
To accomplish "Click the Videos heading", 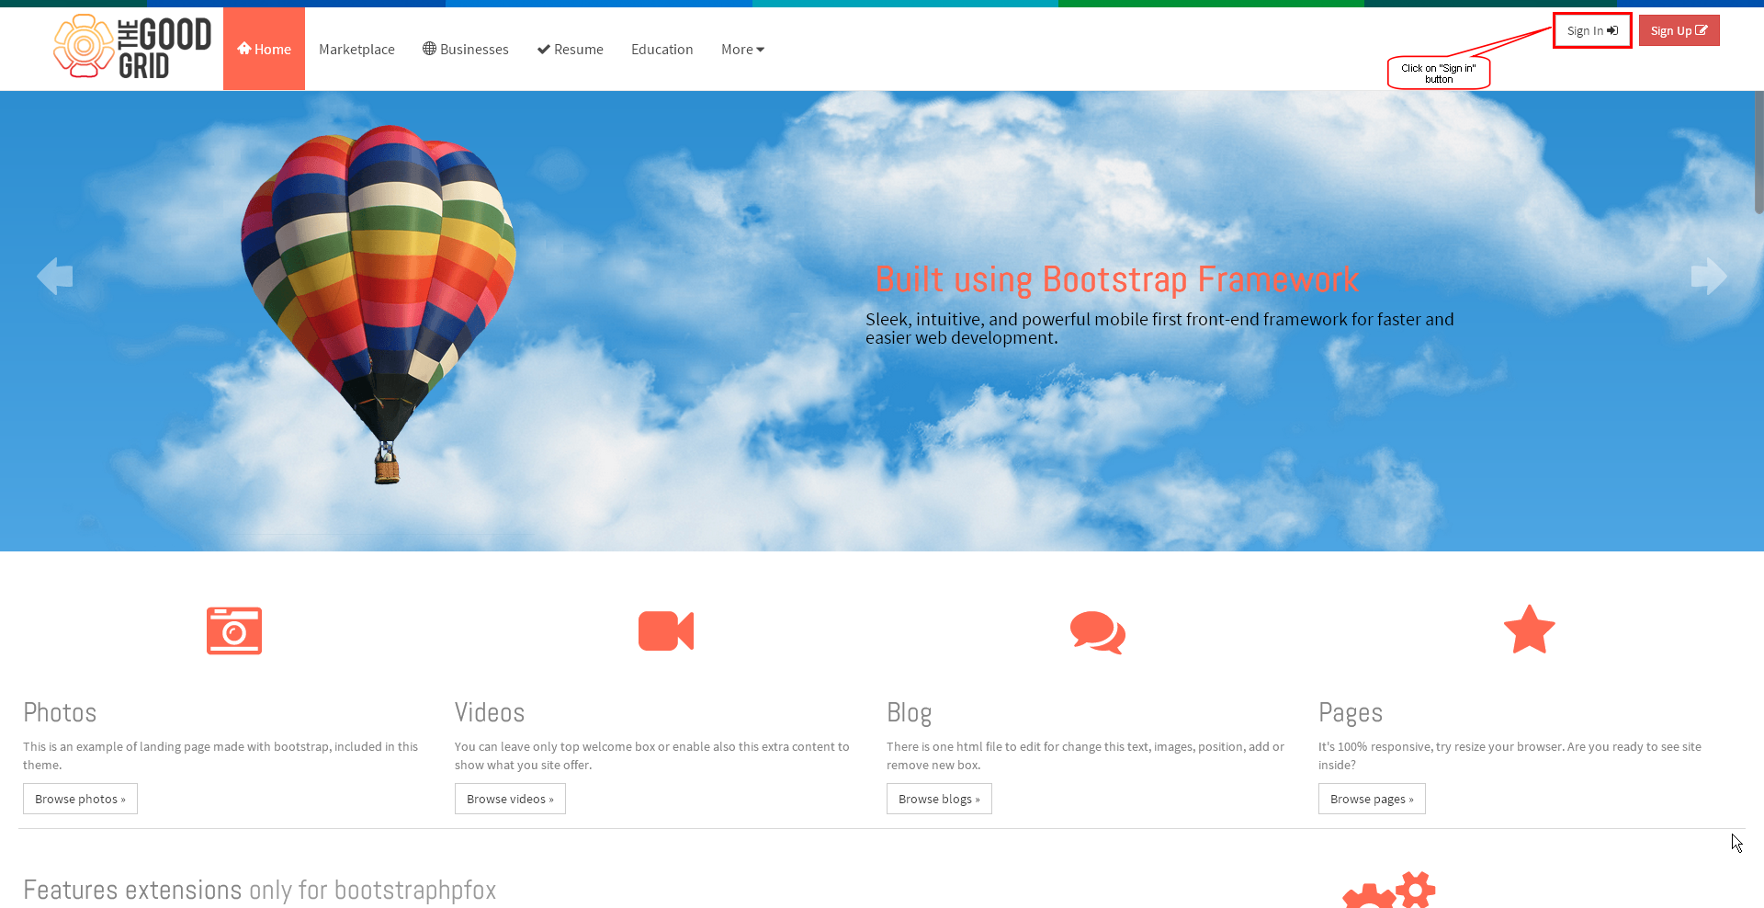I will pos(490,712).
